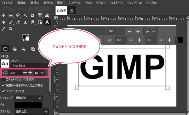Screen dimensions: 189x115
Task: Increase baseline offset with first 0.0 plus
Action: (x=140, y=40)
